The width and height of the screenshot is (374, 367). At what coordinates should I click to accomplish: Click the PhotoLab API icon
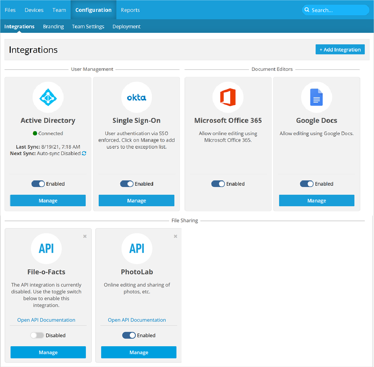137,248
